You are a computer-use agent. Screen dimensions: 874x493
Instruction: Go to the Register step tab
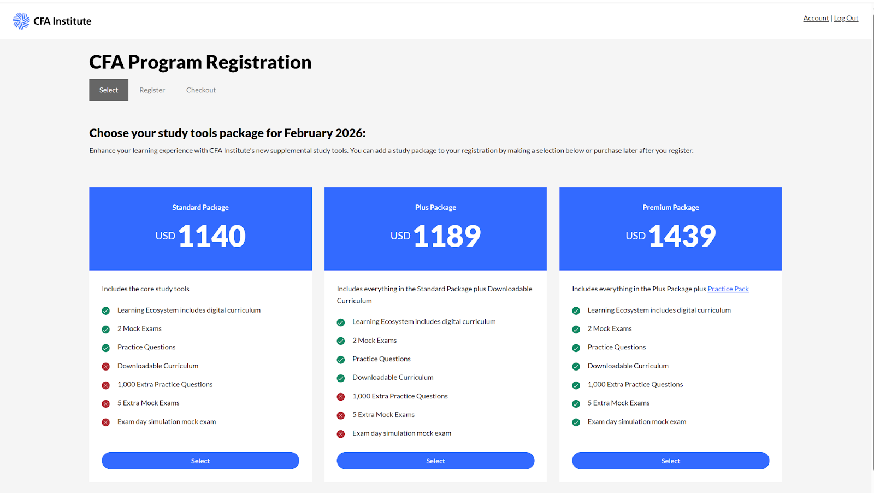pos(152,90)
